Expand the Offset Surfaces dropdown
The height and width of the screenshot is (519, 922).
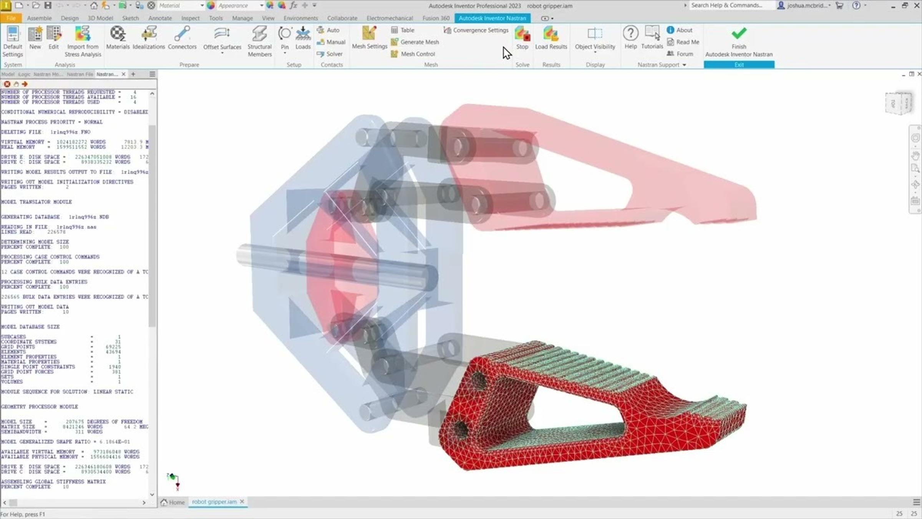[x=222, y=53]
